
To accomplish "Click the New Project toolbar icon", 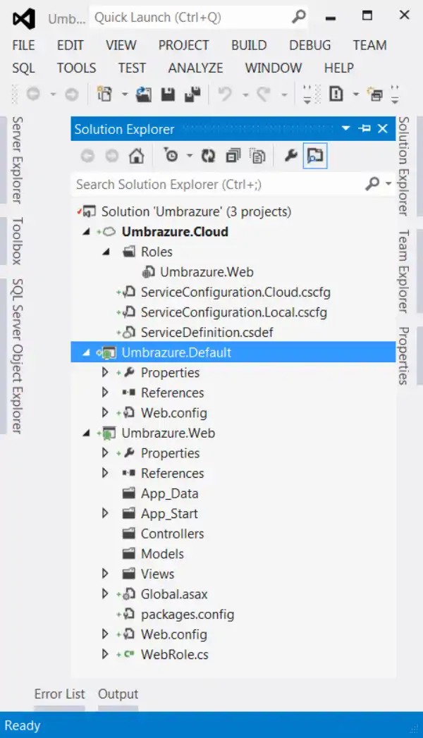I will tap(104, 94).
